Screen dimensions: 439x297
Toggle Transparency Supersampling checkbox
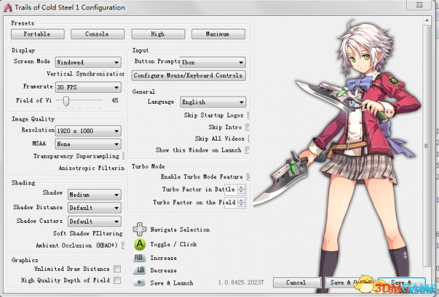click(x=123, y=156)
